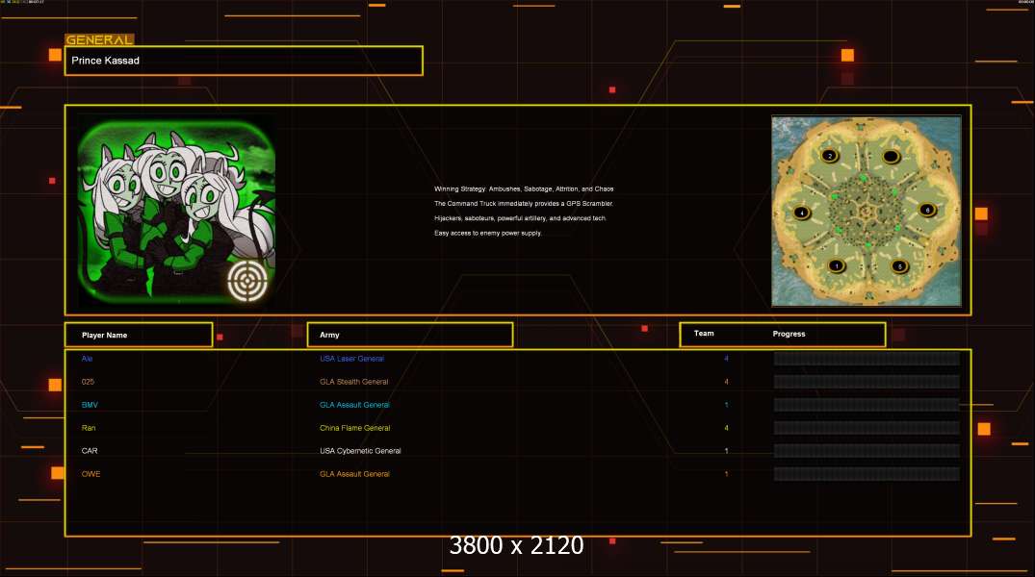The width and height of the screenshot is (1035, 577).
Task: Click BMV's GLA Assault General entry
Action: 354,405
